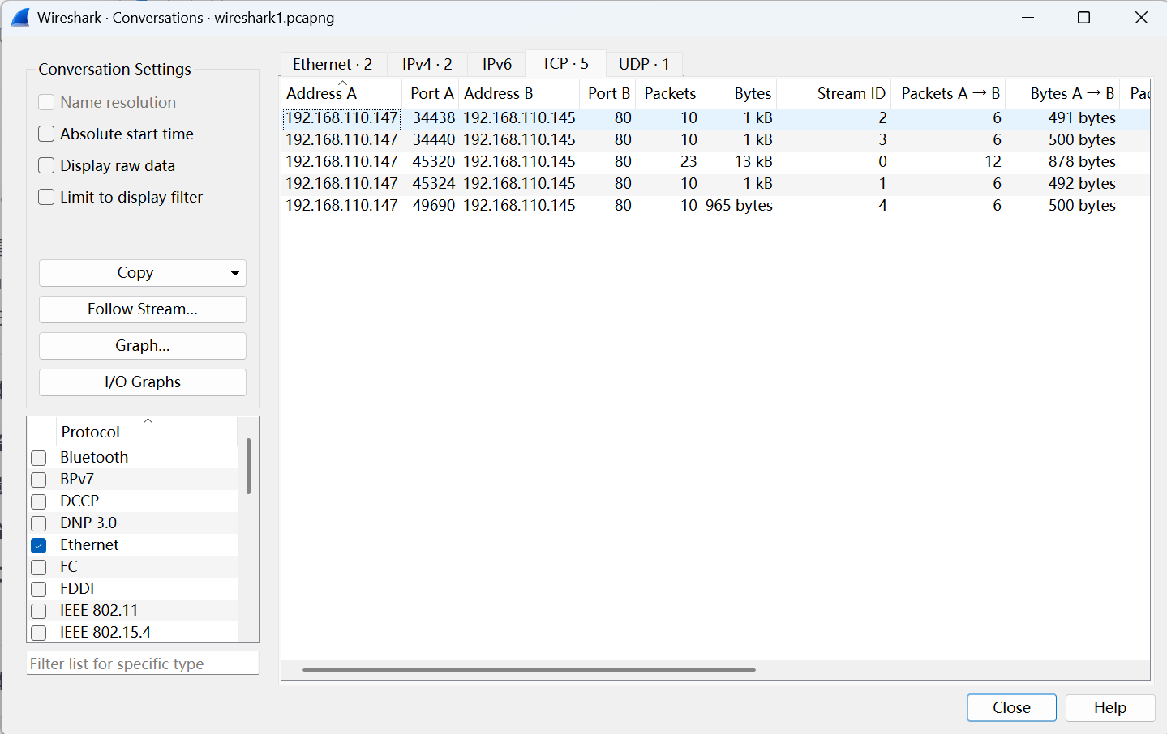Tick the IEEE 802.11 protocol checkbox
Viewport: 1167px width, 734px height.
point(39,611)
